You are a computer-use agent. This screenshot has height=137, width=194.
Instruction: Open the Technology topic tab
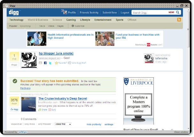point(17,20)
